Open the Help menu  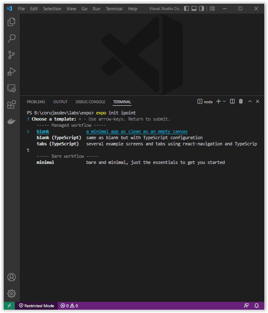point(132,9)
